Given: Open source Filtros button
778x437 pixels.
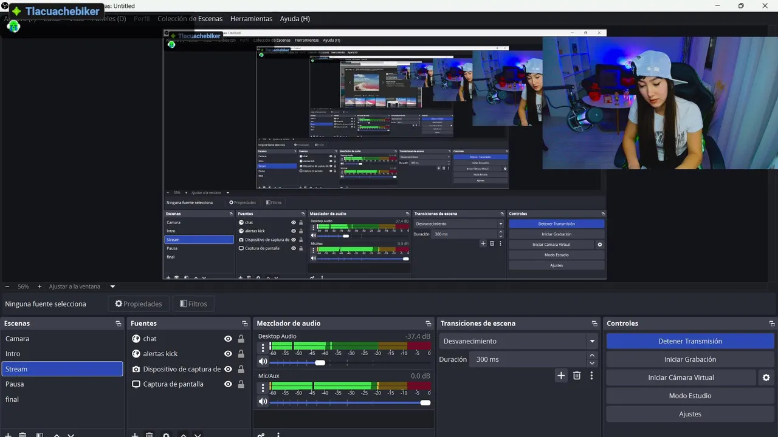Looking at the screenshot, I should tap(193, 303).
